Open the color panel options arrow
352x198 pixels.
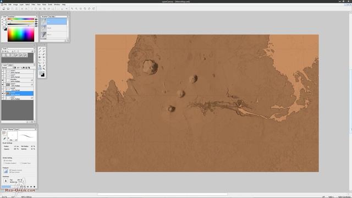click(36, 16)
